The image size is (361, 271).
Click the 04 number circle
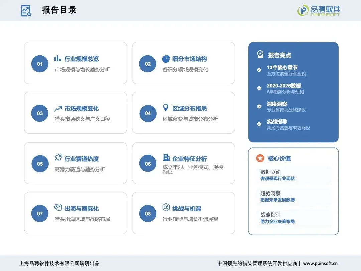pos(148,113)
